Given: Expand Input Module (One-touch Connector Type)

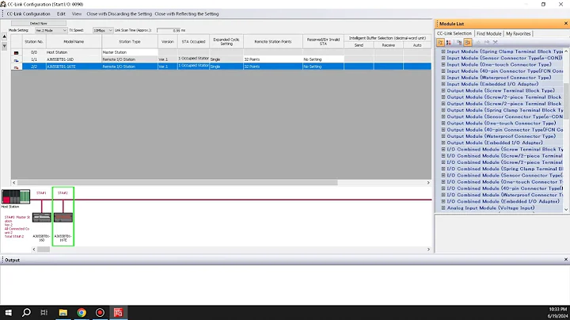Looking at the screenshot, I should coord(443,65).
